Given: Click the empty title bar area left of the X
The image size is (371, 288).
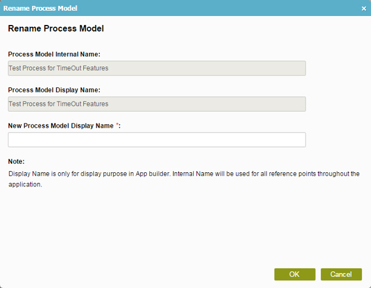Looking at the screenshot, I should [218, 8].
